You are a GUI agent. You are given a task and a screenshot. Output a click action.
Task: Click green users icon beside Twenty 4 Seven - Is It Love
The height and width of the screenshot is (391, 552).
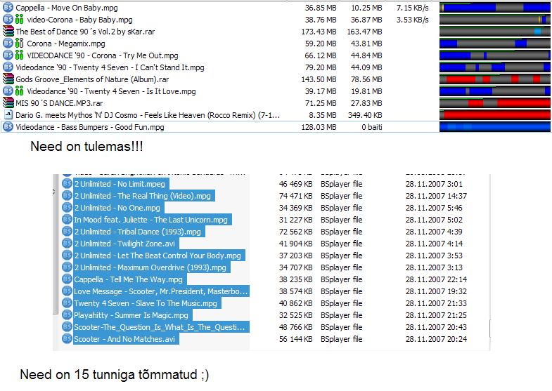(20, 91)
